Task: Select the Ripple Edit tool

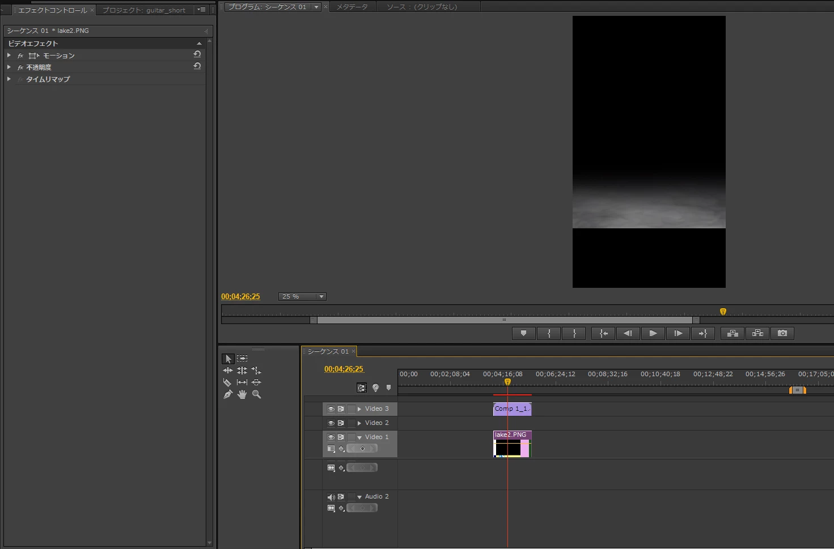Action: (228, 371)
